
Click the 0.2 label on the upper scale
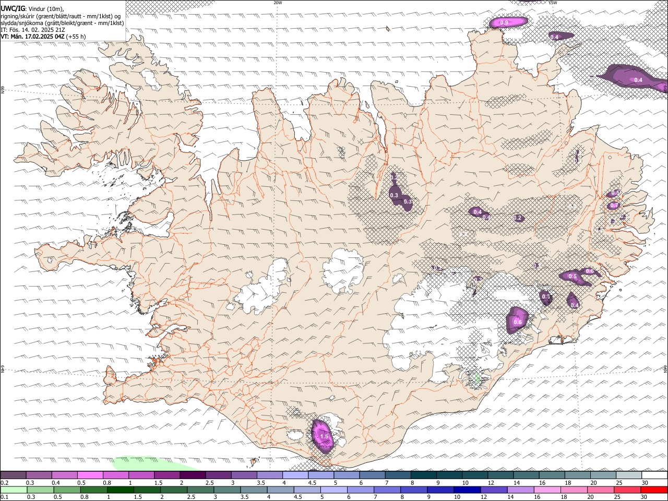[x=4, y=483]
